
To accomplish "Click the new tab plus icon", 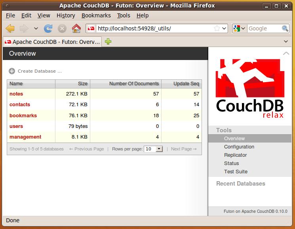I will 108,41.
